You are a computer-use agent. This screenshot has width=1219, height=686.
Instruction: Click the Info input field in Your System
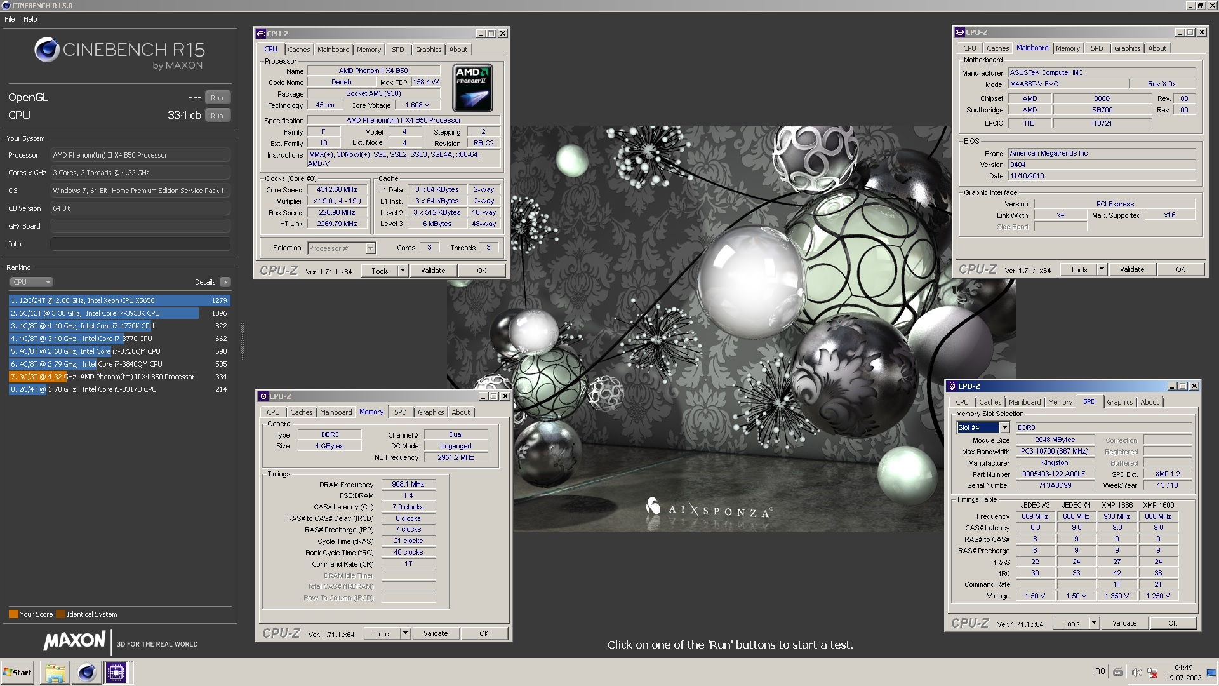[x=140, y=244]
